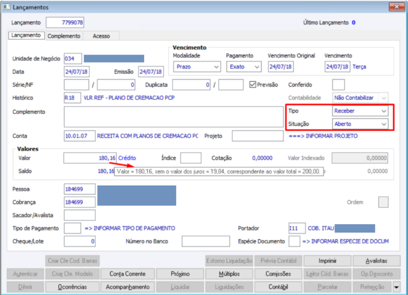408x295 pixels.
Task: Click the Pessoa code field
Action: coord(79,189)
